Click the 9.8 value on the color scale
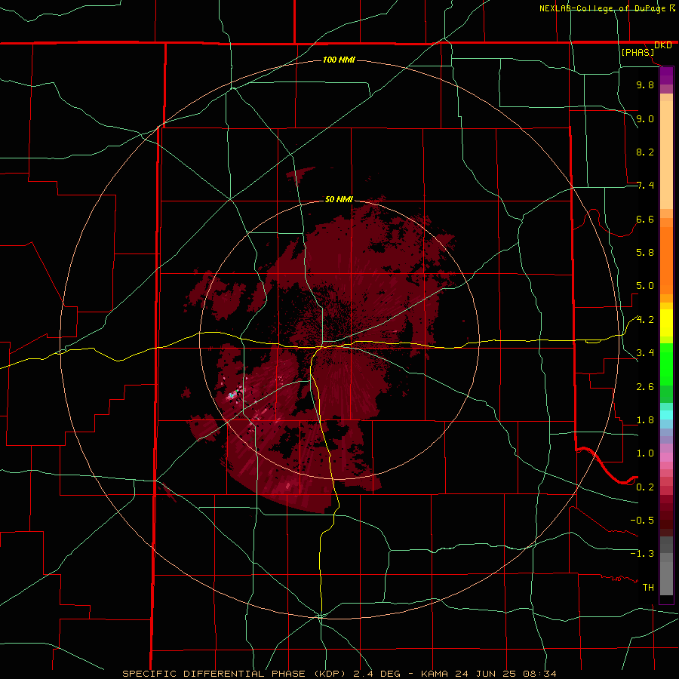 645,84
